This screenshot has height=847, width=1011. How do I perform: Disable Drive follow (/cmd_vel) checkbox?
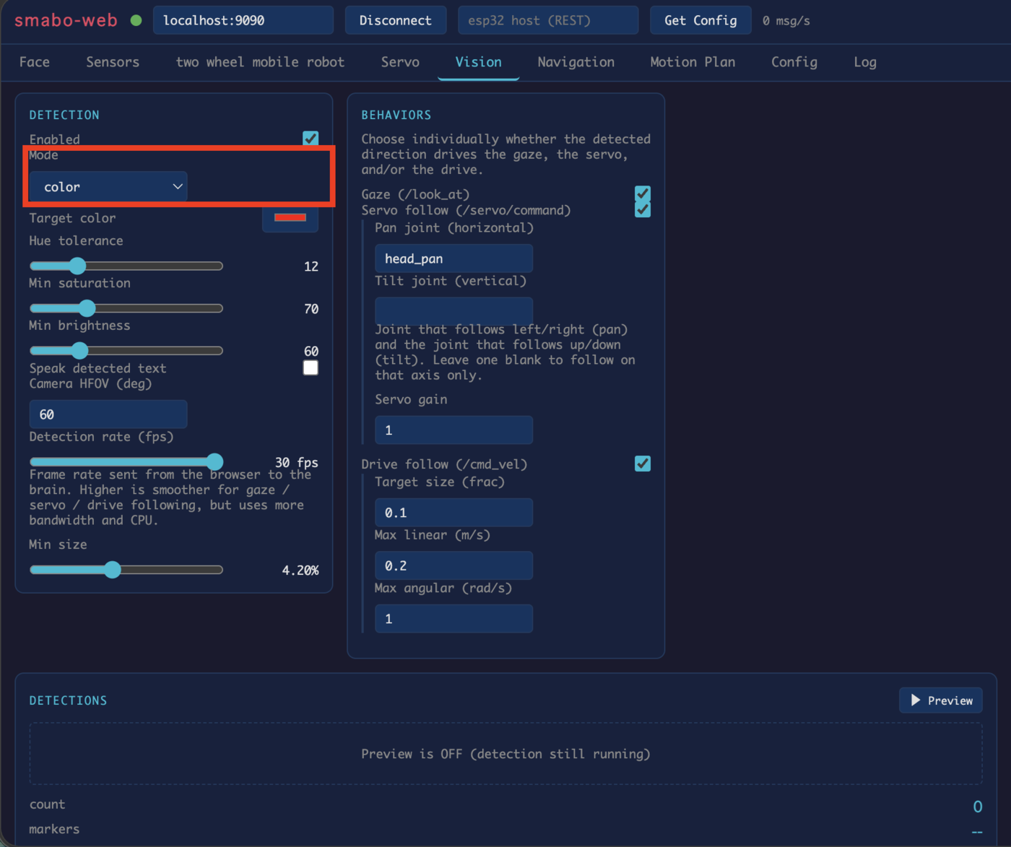[643, 464]
